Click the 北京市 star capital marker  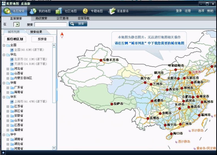pos(190,72)
